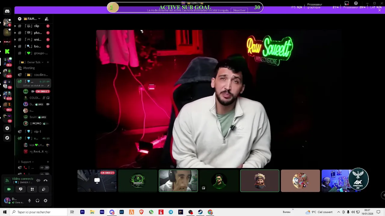The image size is (385, 216).
Task: Deafen with headphones icon
Action: [x=37, y=201]
